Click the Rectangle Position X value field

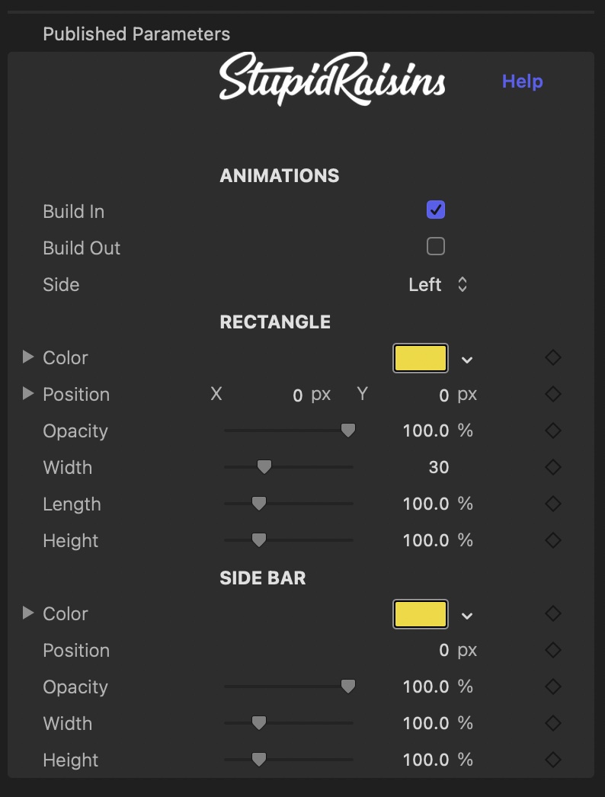point(297,395)
